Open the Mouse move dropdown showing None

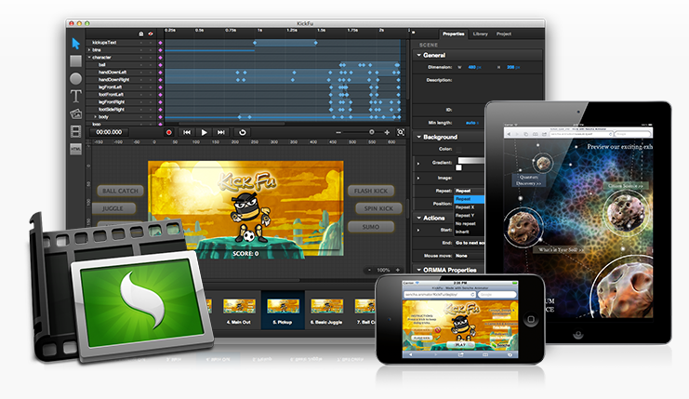tap(470, 256)
